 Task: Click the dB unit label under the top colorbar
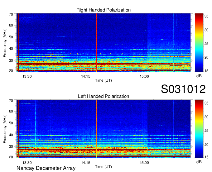(x=199, y=76)
